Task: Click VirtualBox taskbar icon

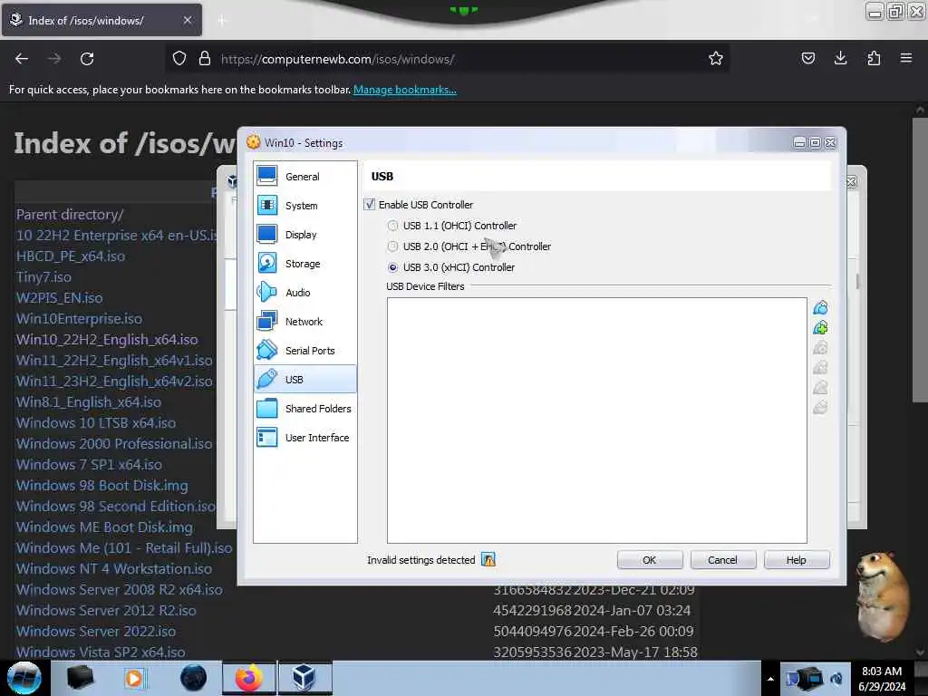Action: [304, 678]
